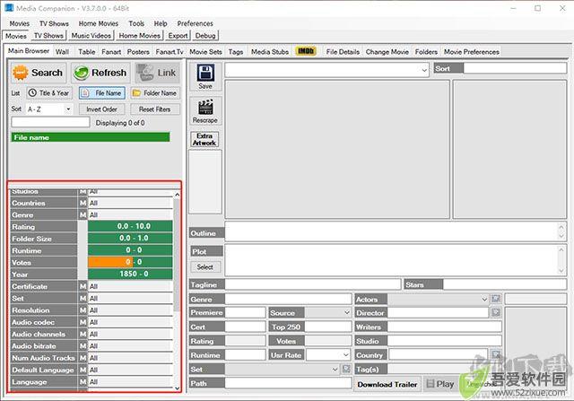This screenshot has width=574, height=401.
Task: Open the Fanart tab
Action: click(x=111, y=52)
